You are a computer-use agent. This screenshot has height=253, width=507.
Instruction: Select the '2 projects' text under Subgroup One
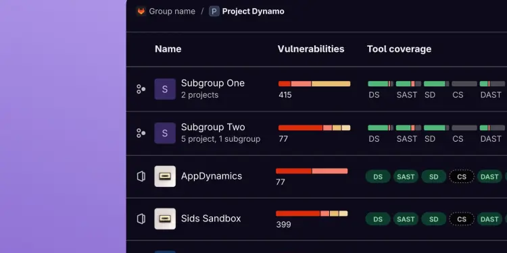click(x=199, y=95)
